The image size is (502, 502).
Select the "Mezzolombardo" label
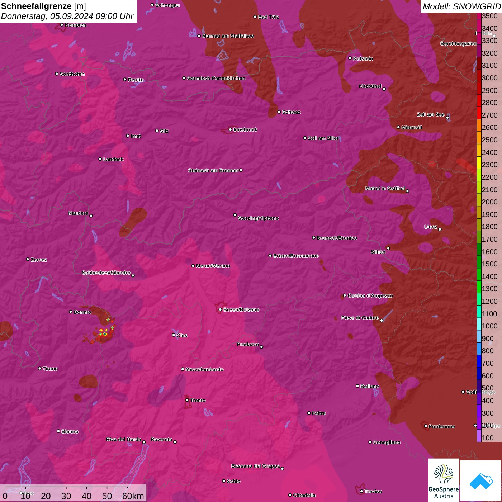[x=204, y=369]
